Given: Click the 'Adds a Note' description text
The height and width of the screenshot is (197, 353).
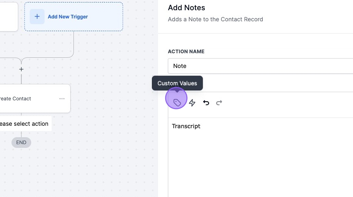Looking at the screenshot, I should click(215, 19).
